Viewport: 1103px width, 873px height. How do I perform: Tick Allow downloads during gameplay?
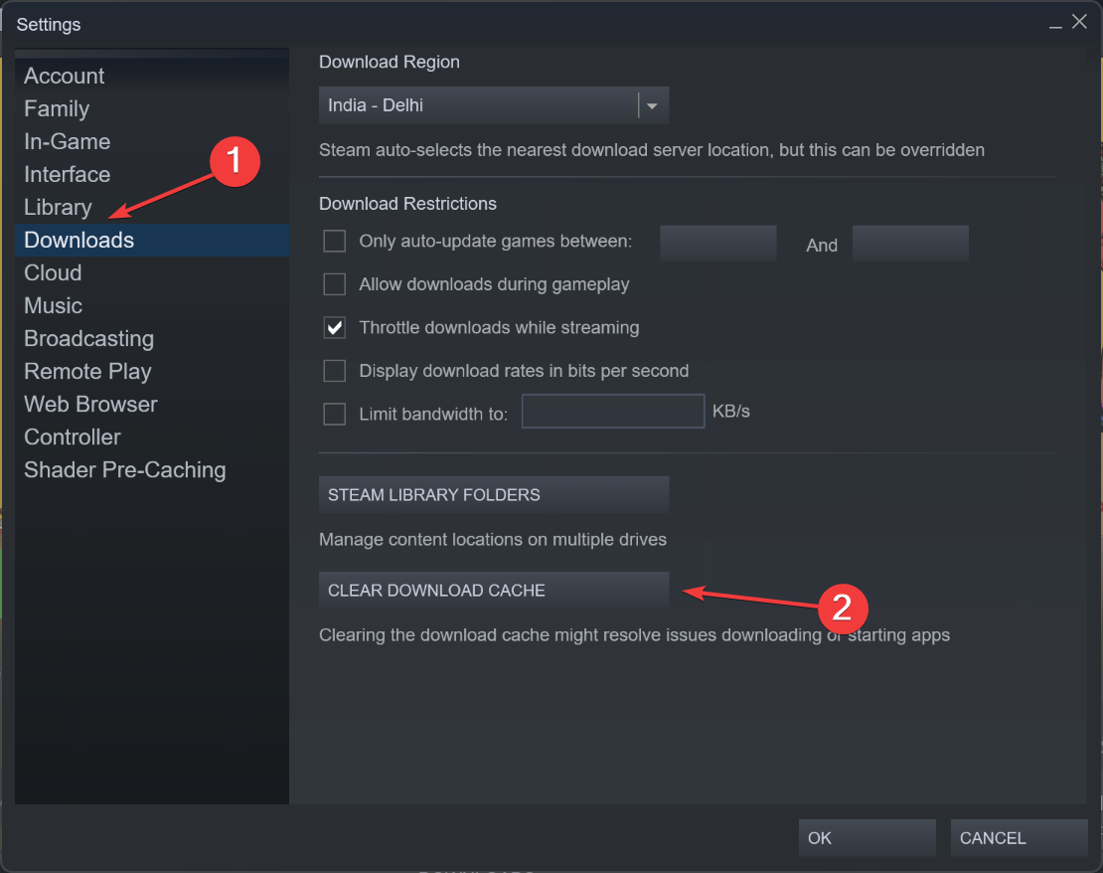point(334,284)
